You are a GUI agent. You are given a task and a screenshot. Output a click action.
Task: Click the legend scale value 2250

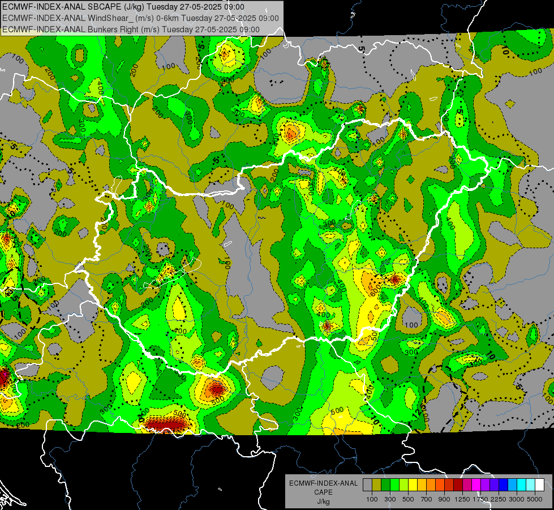(x=499, y=499)
